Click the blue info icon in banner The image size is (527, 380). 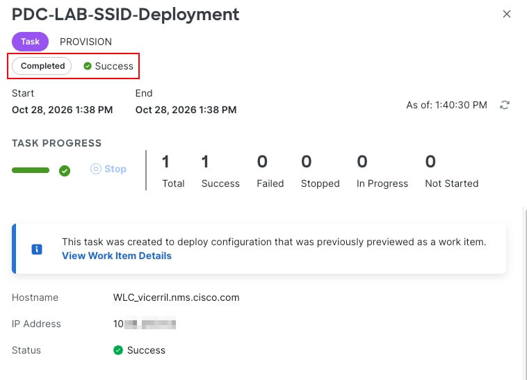37,249
